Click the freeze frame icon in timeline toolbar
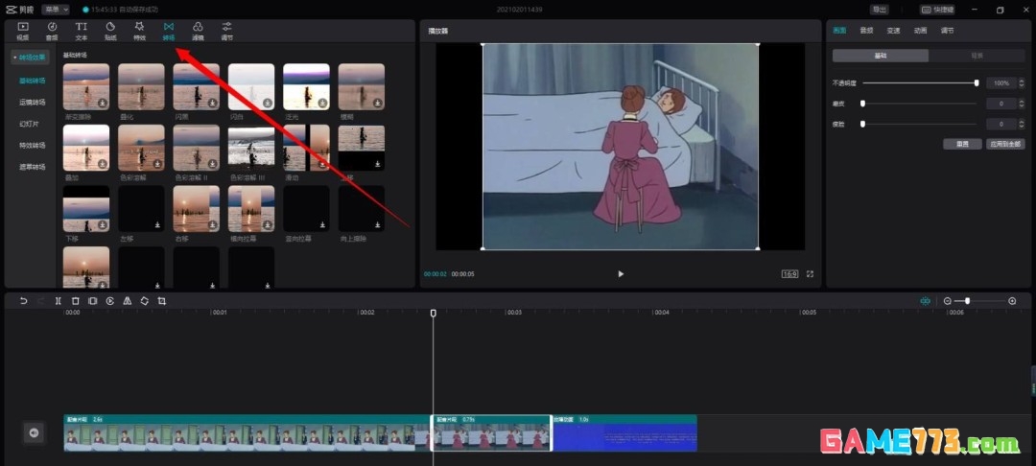Viewport: 1036px width, 466px height. (92, 301)
